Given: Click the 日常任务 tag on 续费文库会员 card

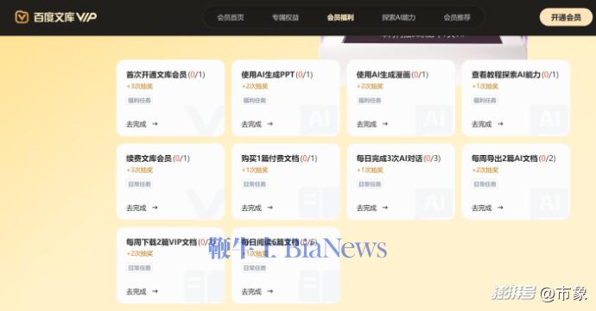Looking at the screenshot, I should [139, 184].
